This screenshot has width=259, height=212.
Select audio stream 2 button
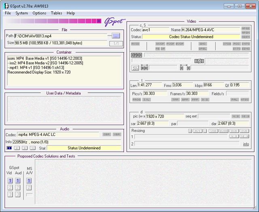click(17, 148)
